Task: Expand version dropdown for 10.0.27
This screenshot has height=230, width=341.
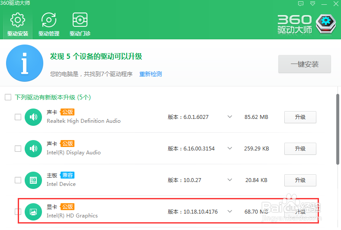Action: coord(230,180)
